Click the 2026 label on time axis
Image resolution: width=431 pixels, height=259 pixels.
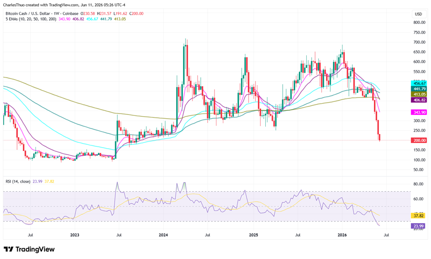click(342, 235)
